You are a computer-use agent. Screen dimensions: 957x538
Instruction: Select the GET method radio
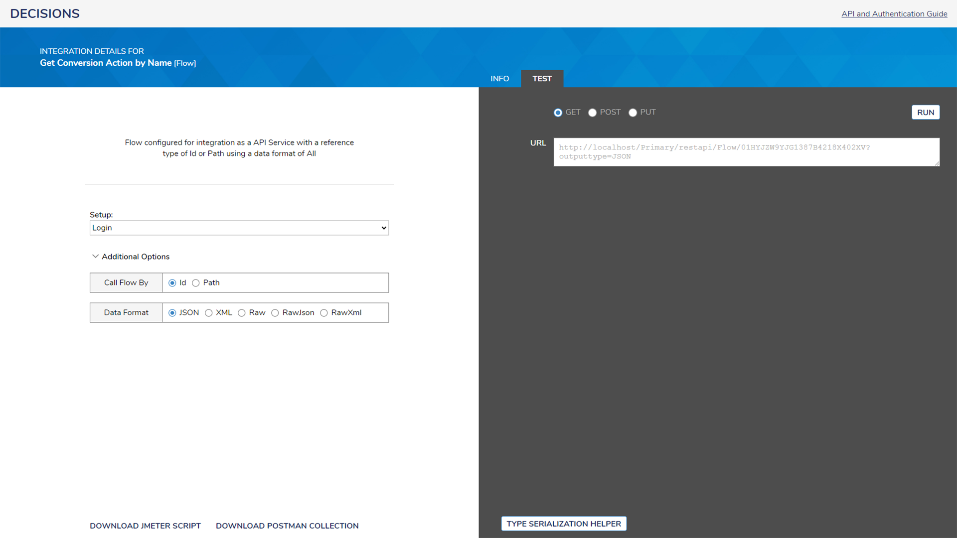point(558,113)
